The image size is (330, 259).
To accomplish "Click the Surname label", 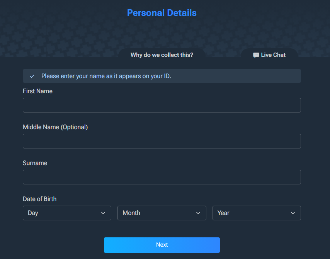I will [x=35, y=163].
